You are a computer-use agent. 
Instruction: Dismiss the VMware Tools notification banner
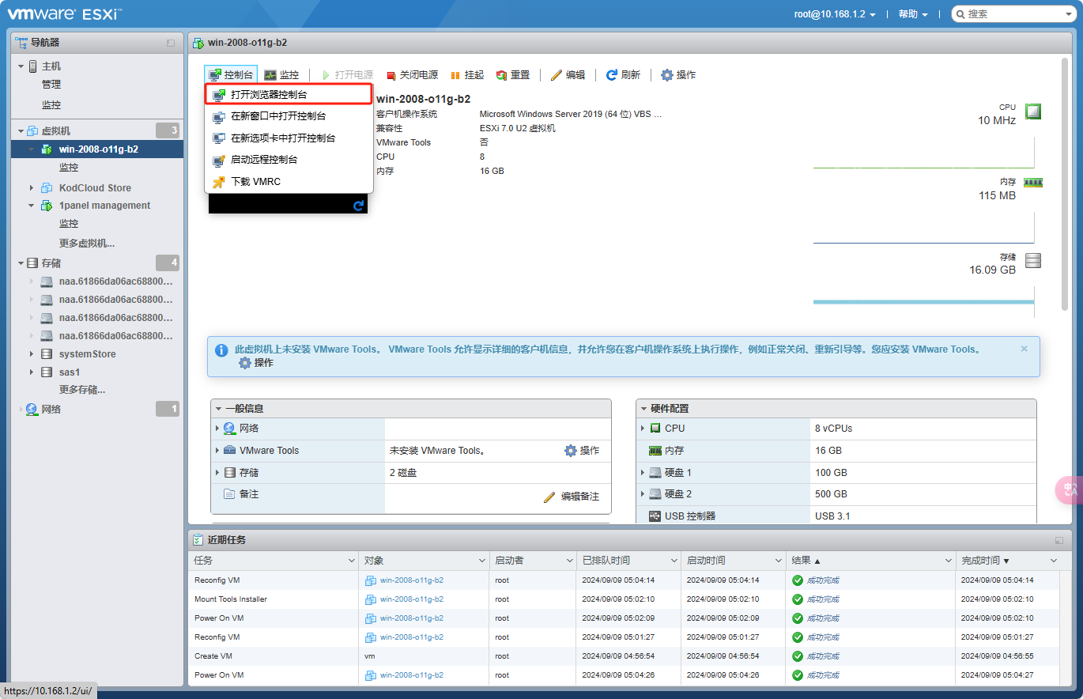[x=1025, y=349]
